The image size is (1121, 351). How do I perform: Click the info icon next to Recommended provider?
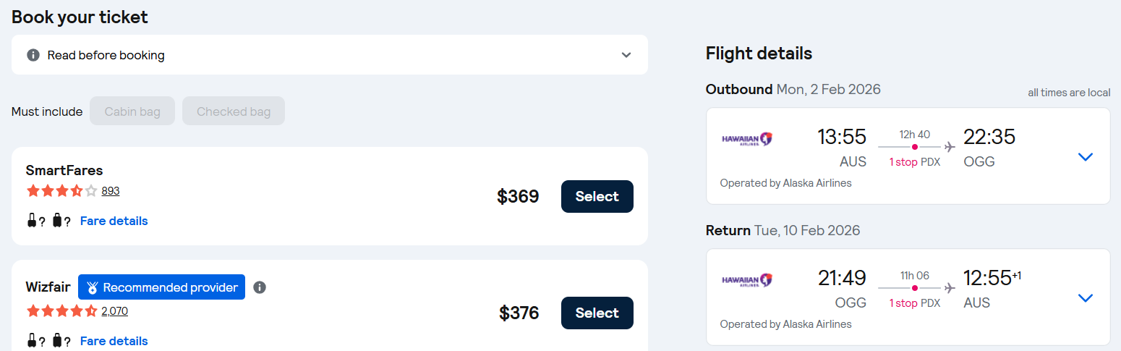point(260,287)
